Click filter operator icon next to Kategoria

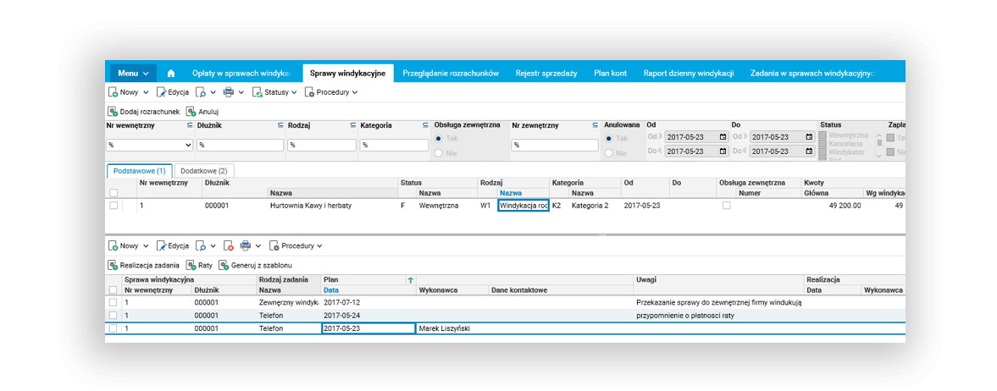point(425,126)
